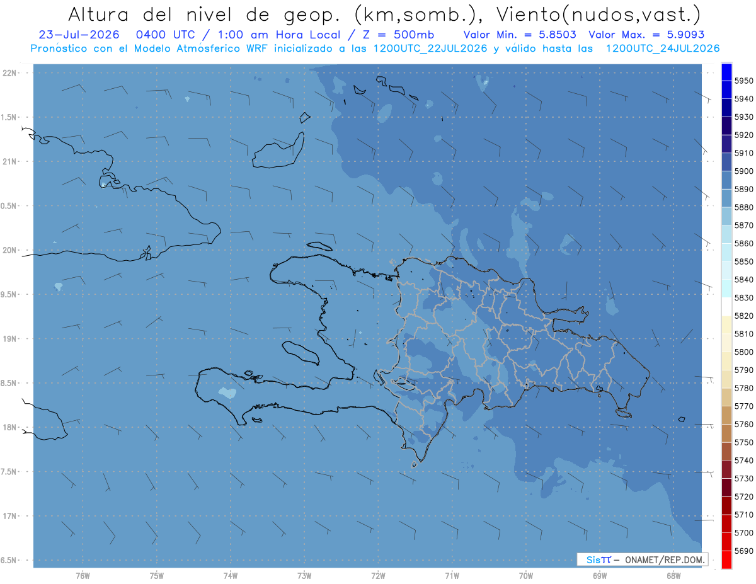Click the 74W longitude axis label
The image size is (756, 584).
(231, 576)
